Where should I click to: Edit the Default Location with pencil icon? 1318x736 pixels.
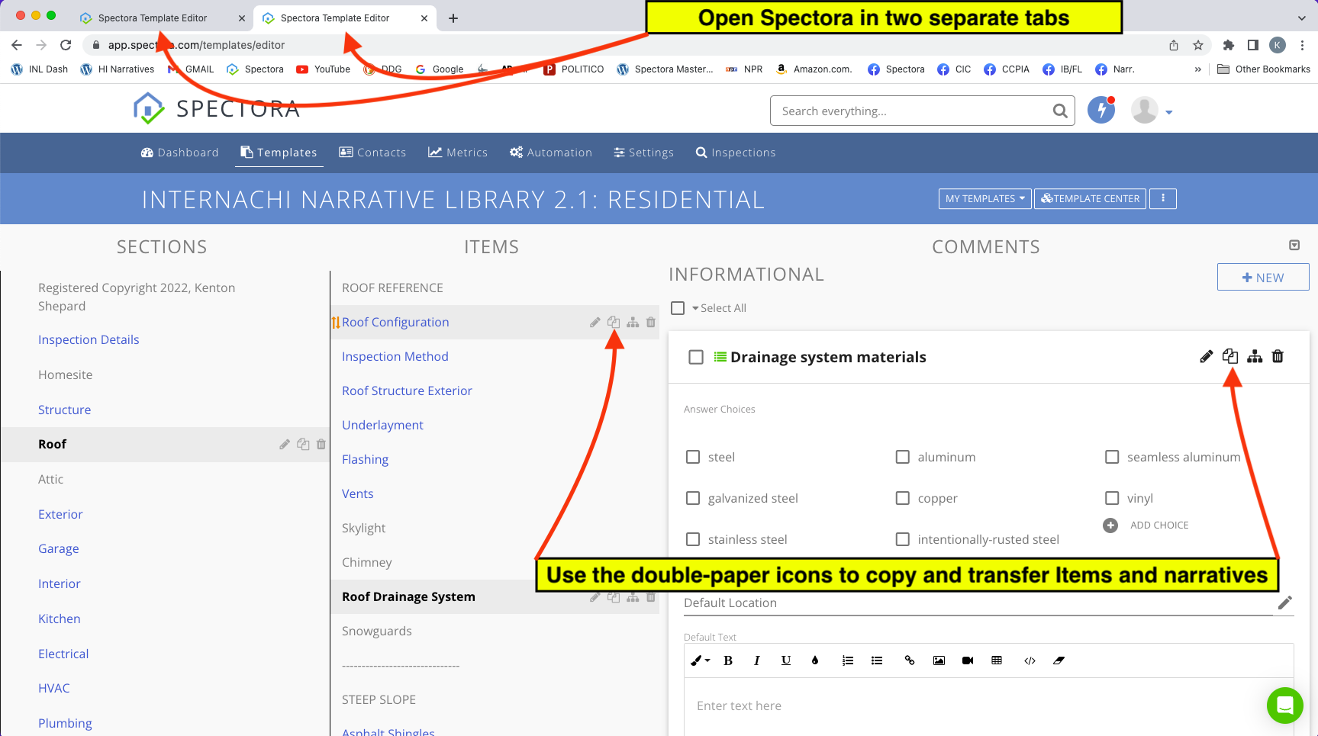click(1285, 603)
